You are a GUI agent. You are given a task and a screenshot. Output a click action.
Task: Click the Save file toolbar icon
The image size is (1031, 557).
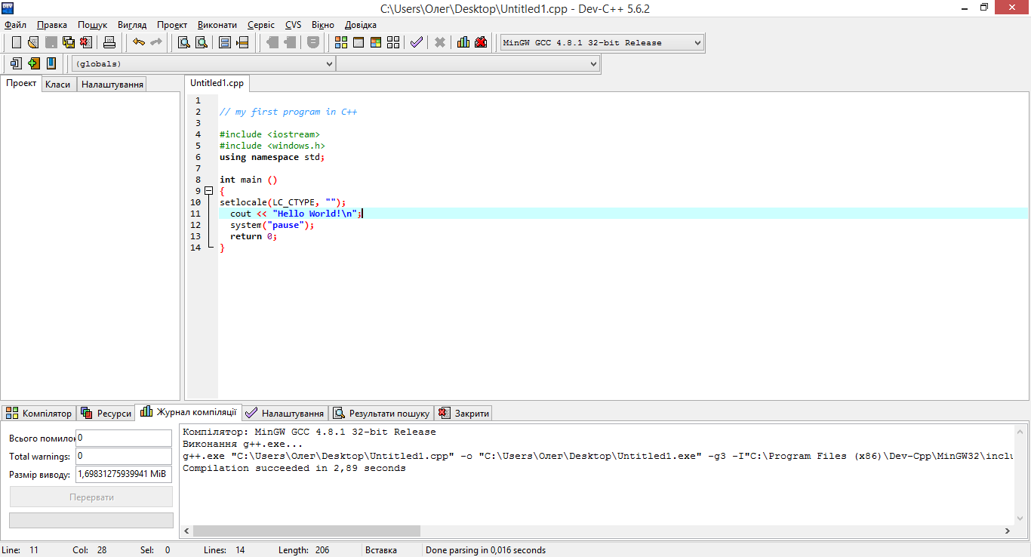pyautogui.click(x=51, y=42)
